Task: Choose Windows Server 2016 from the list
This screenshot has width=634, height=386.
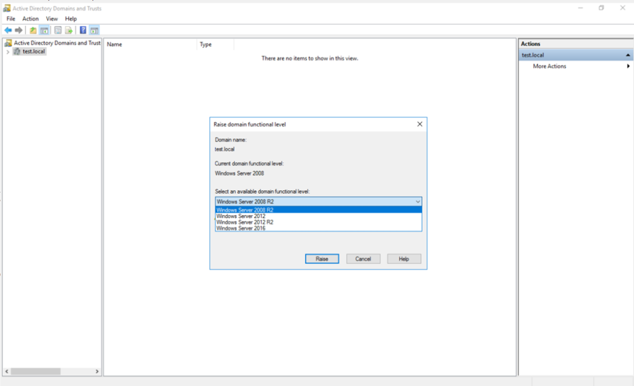Action: [x=318, y=228]
